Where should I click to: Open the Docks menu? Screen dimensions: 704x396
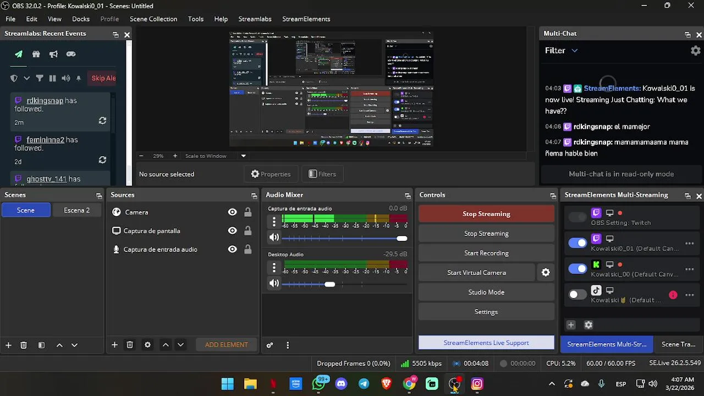click(x=80, y=19)
